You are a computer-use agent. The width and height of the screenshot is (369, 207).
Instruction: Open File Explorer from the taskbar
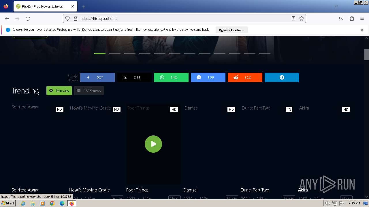click(33, 203)
